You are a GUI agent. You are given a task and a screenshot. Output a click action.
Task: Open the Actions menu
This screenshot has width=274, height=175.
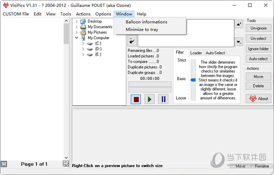(83, 14)
